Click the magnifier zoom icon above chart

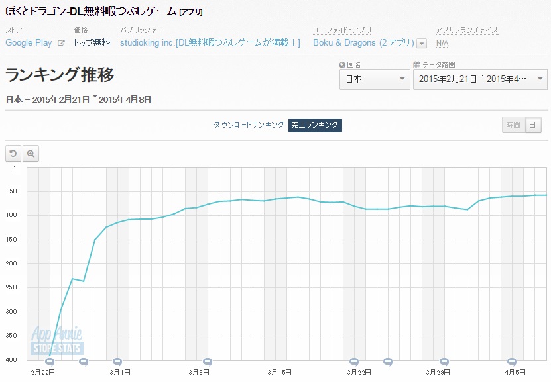pyautogui.click(x=31, y=154)
